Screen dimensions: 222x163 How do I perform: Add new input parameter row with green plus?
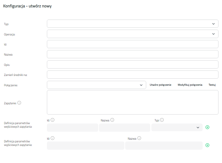pyautogui.click(x=208, y=127)
